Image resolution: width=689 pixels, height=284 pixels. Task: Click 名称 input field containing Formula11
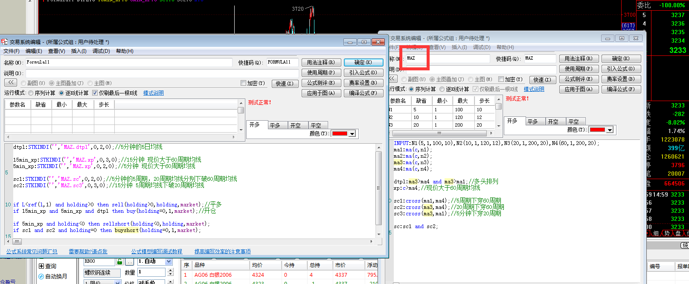129,62
